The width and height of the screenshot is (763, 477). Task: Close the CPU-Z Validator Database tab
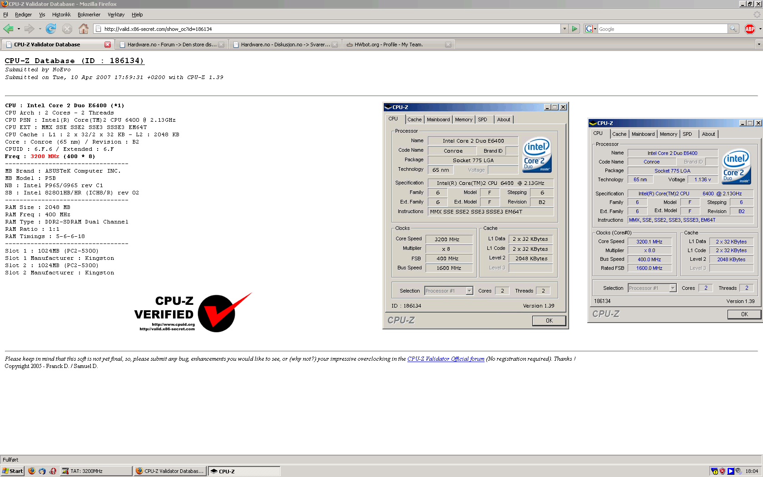(108, 45)
